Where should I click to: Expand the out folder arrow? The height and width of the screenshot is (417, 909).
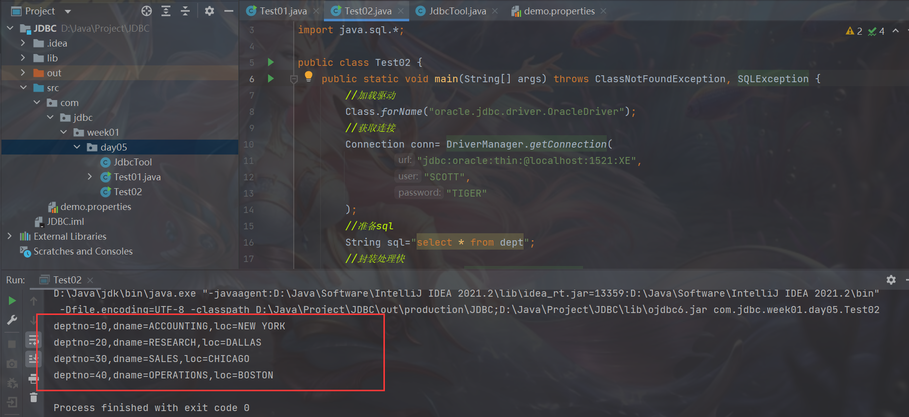pos(23,73)
